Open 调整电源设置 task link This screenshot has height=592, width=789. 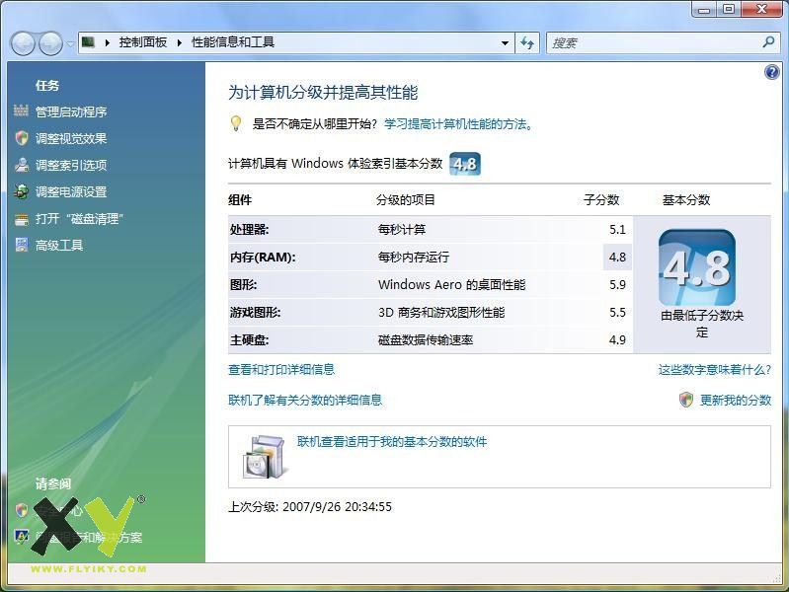coord(71,191)
